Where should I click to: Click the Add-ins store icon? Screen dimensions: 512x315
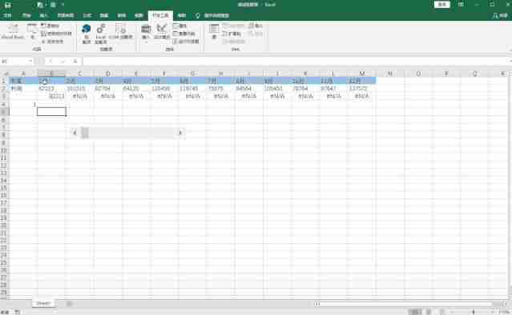87,34
